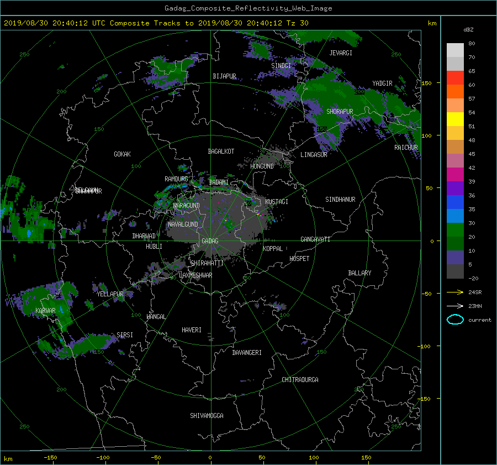Click the '-150' x-axis tick label

tap(50, 458)
